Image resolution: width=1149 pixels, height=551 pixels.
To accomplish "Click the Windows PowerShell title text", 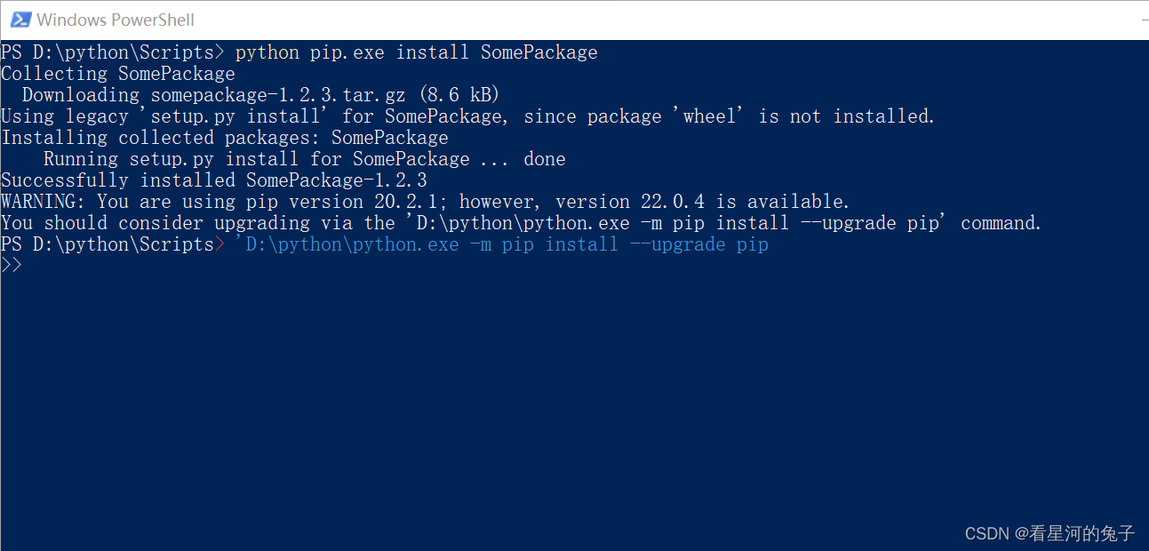I will (x=116, y=19).
